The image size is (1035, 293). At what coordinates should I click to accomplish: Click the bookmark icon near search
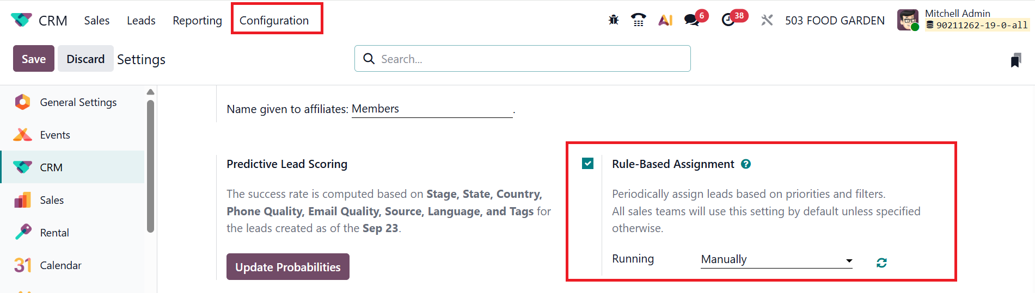(x=1015, y=60)
